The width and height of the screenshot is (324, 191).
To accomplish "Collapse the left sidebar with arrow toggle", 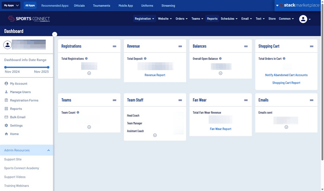I will 55,34.
